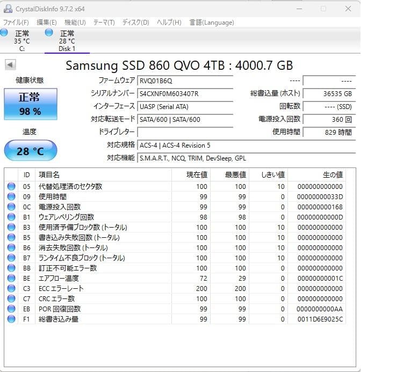Click the しきい値 column header

(268, 175)
